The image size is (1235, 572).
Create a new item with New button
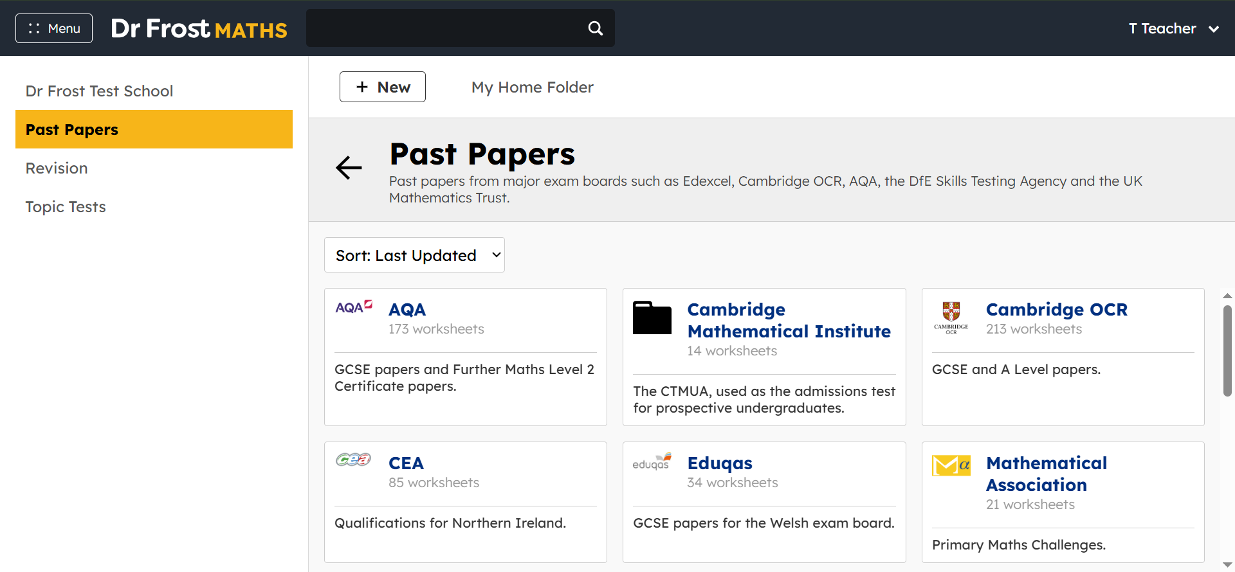click(x=383, y=87)
